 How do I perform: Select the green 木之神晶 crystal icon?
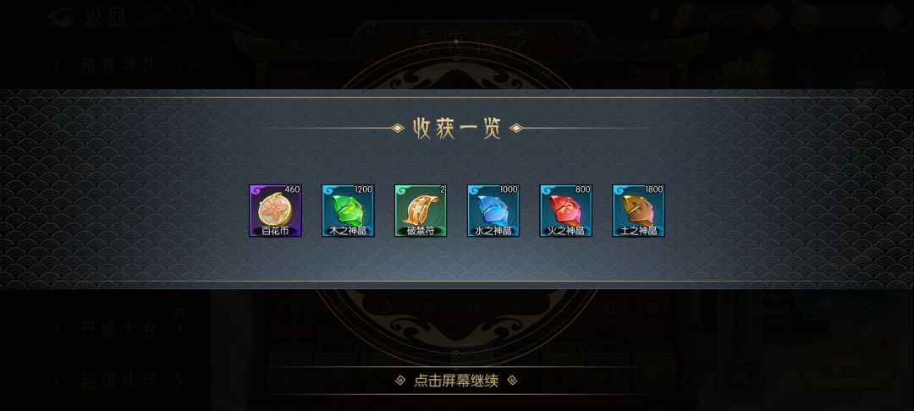pos(348,211)
